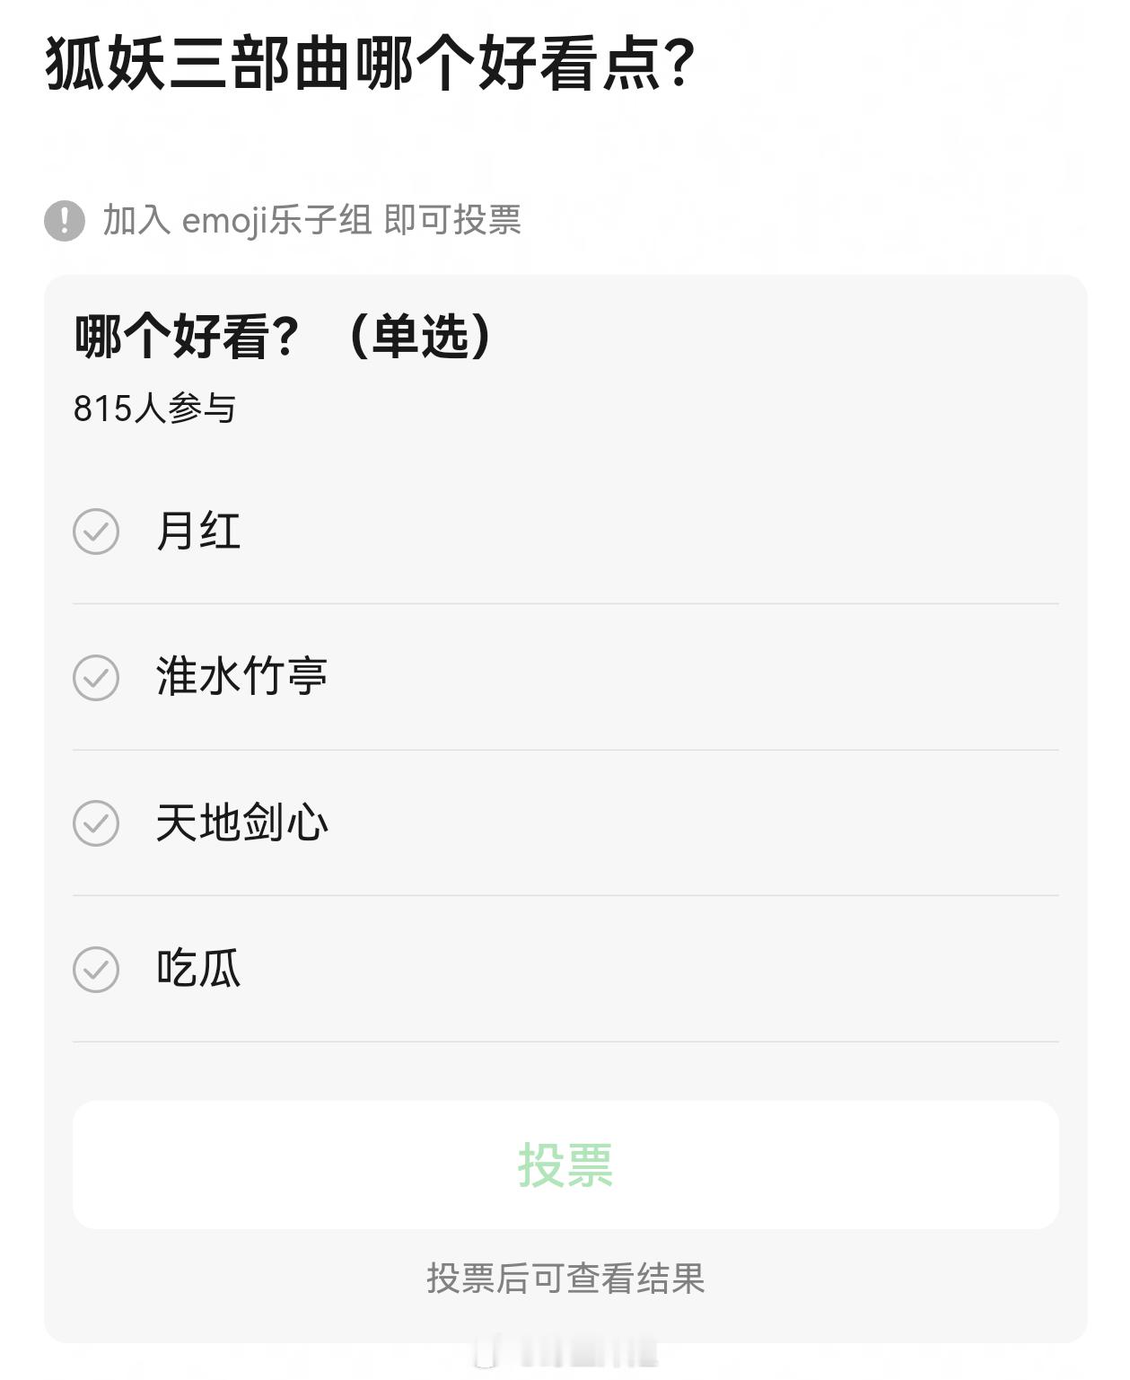Choose the 淮水竹亭 option label
The width and height of the screenshot is (1130, 1380).
(x=241, y=677)
